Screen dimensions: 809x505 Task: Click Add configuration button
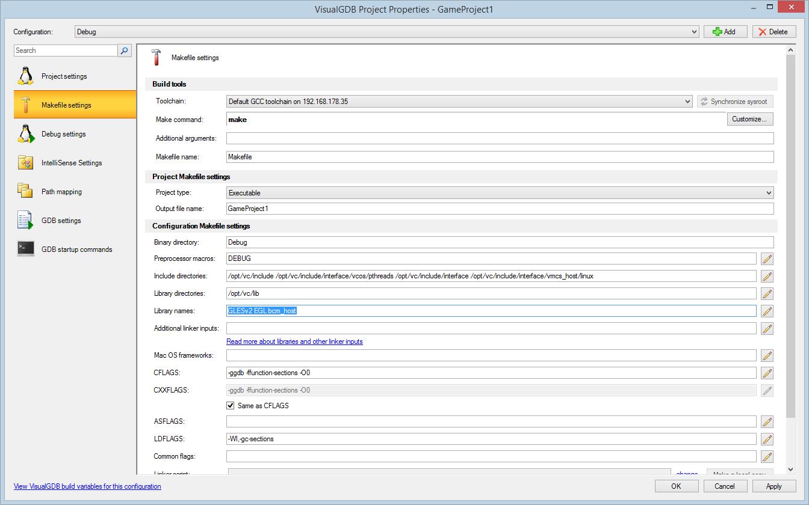[x=725, y=32]
